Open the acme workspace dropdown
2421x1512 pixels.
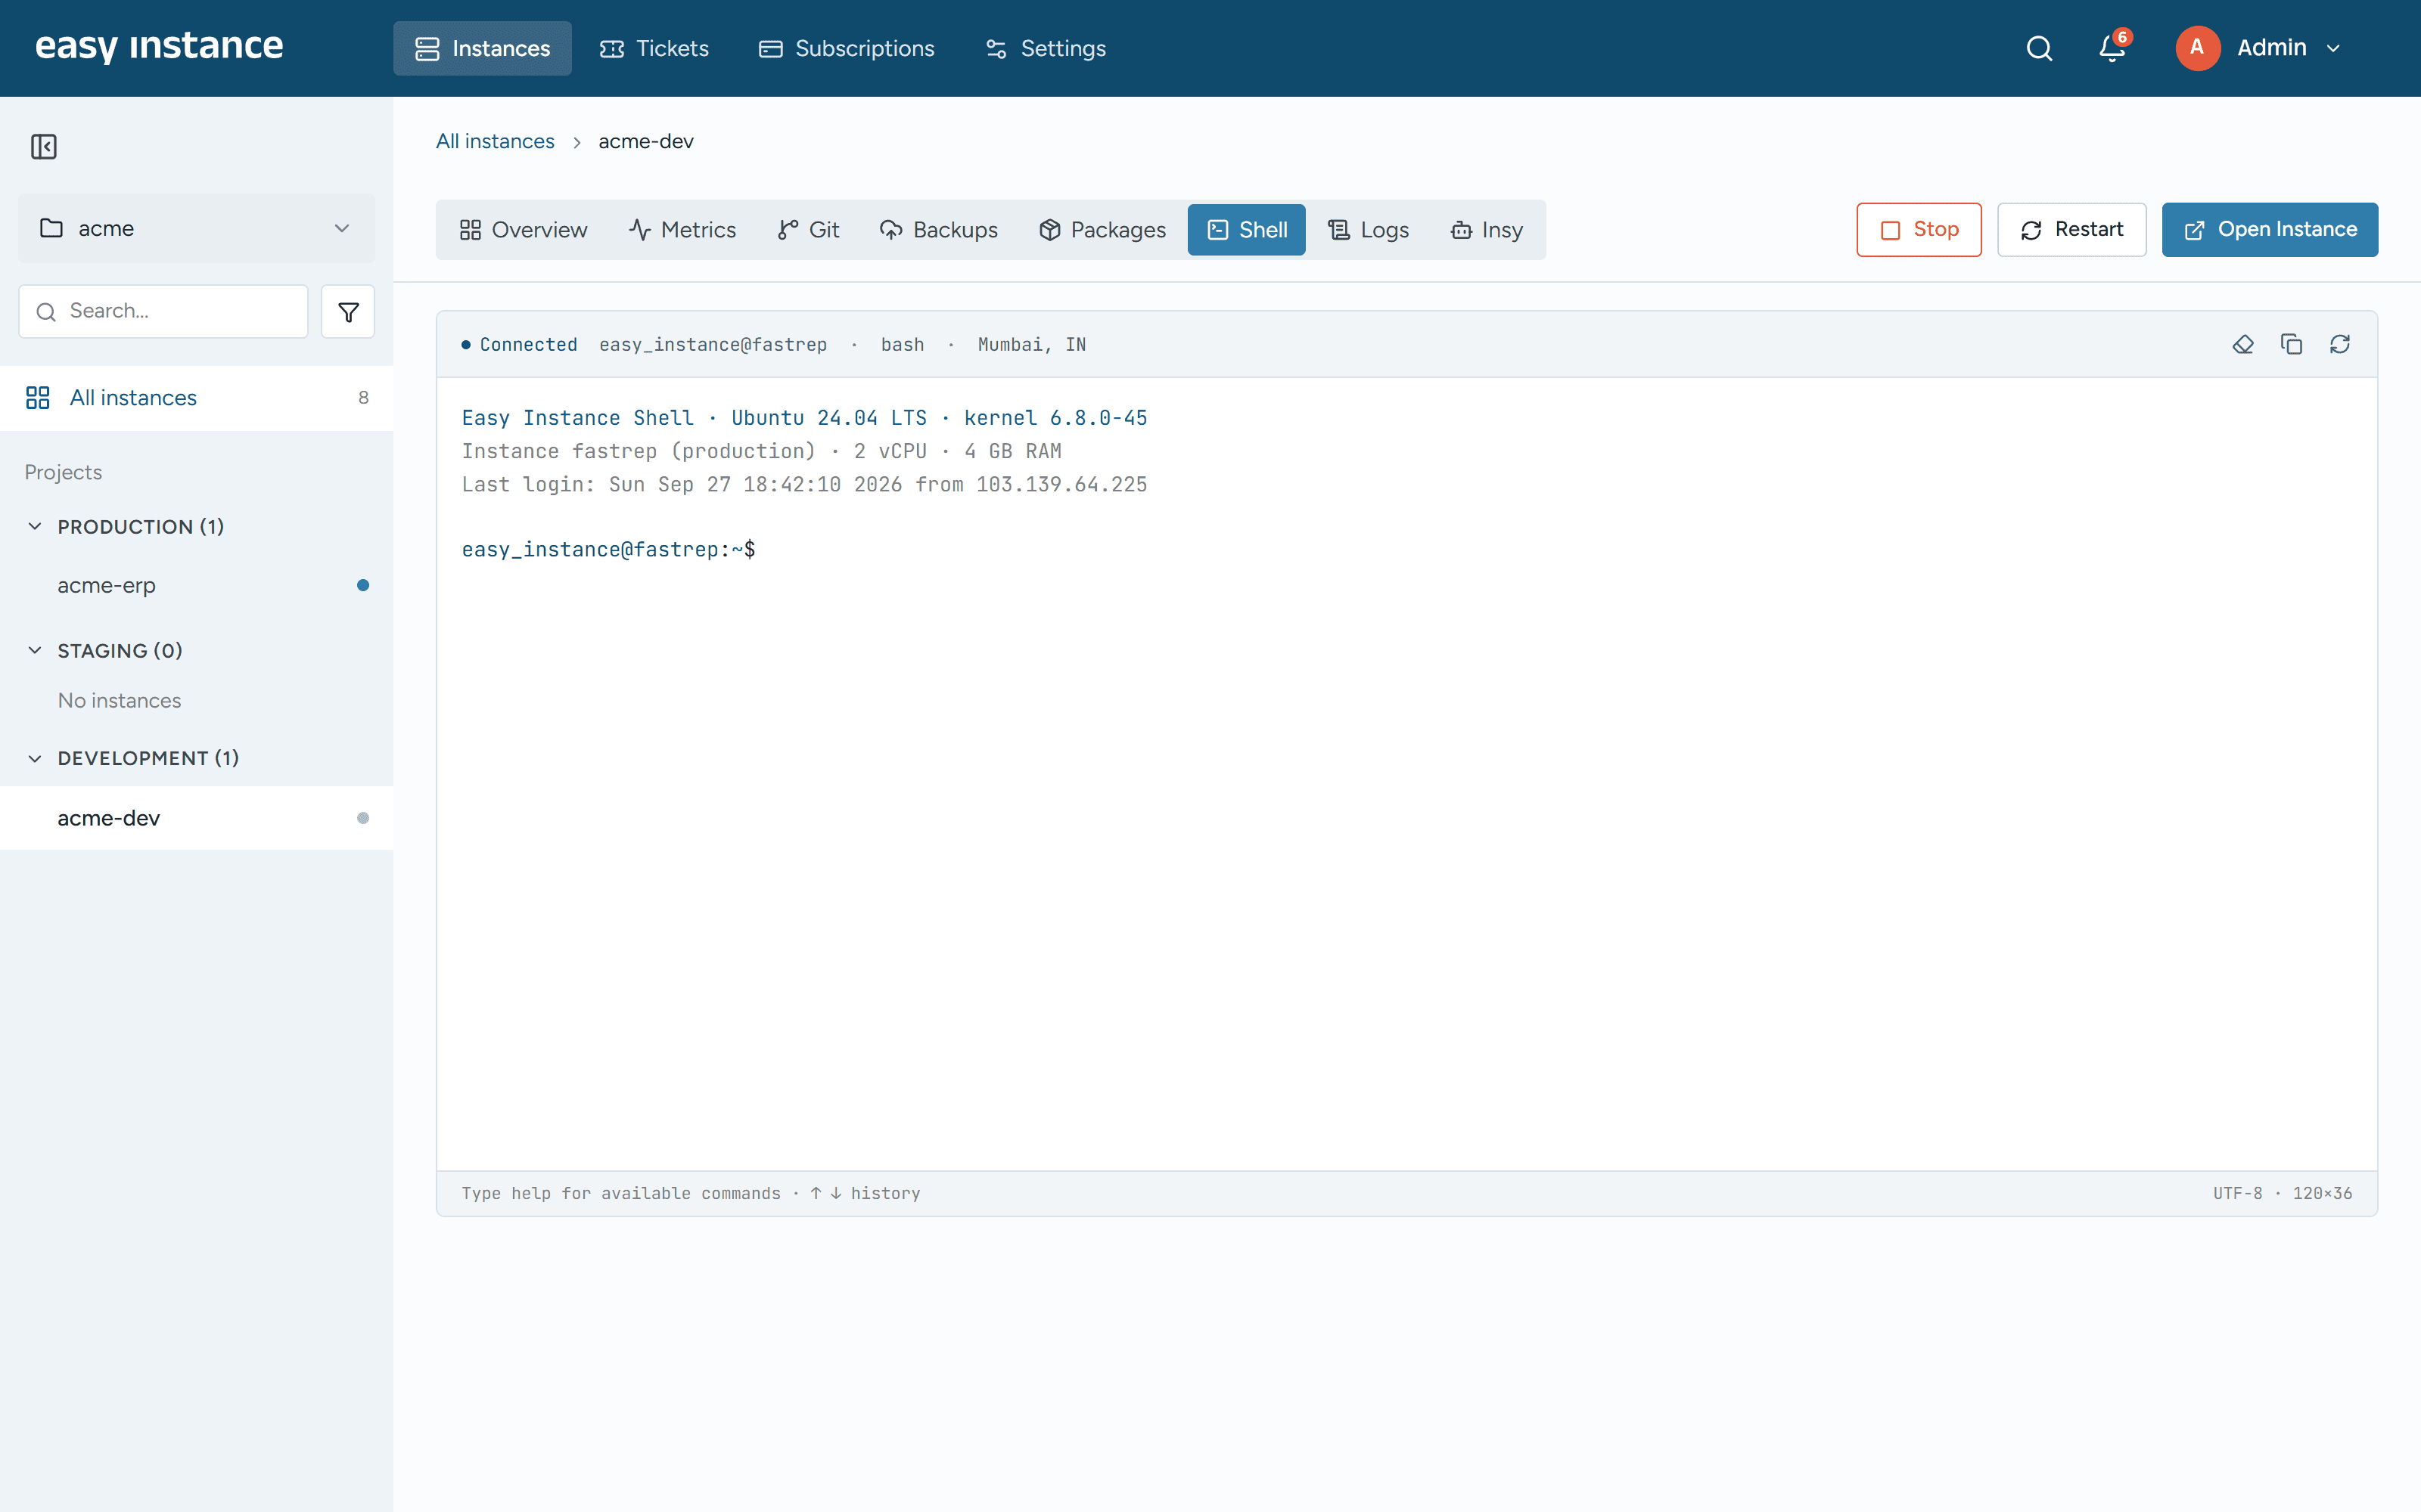196,228
